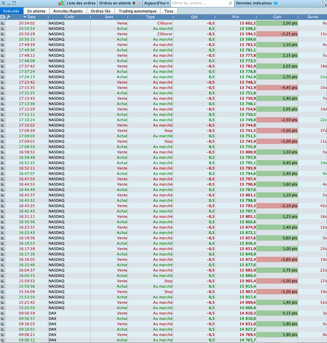Clear the order filter with the X icon
This screenshot has width=327, height=343.
coord(230,3)
